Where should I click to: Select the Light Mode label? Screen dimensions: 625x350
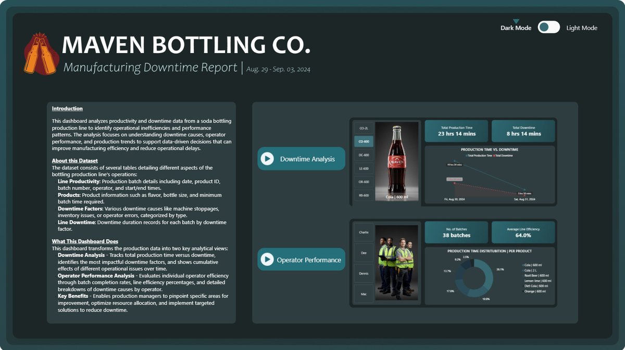point(582,28)
